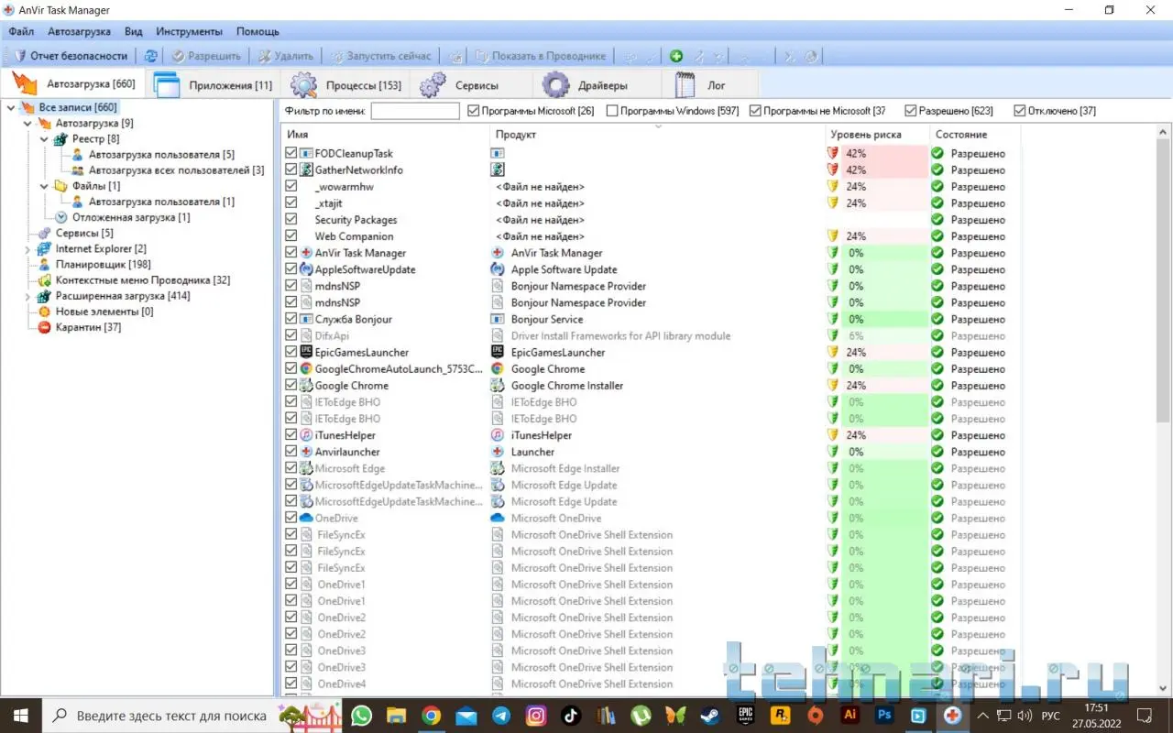Click the iTunesHelper music icon

pyautogui.click(x=306, y=435)
